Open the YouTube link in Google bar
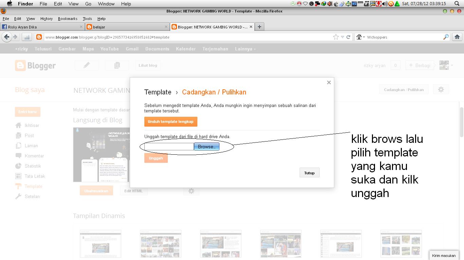Screen dimensions: 464x260 pyautogui.click(x=109, y=49)
